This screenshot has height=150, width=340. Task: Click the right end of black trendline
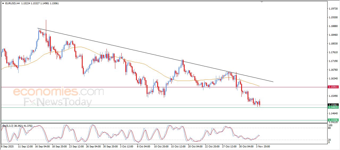tap(273, 82)
